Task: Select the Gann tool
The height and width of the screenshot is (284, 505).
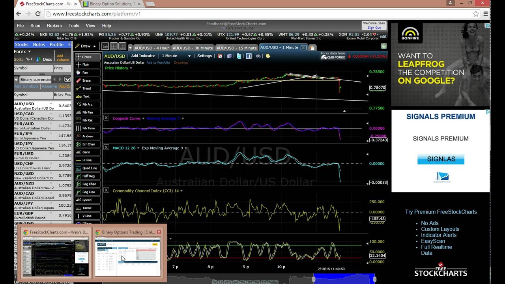Action: [87, 152]
